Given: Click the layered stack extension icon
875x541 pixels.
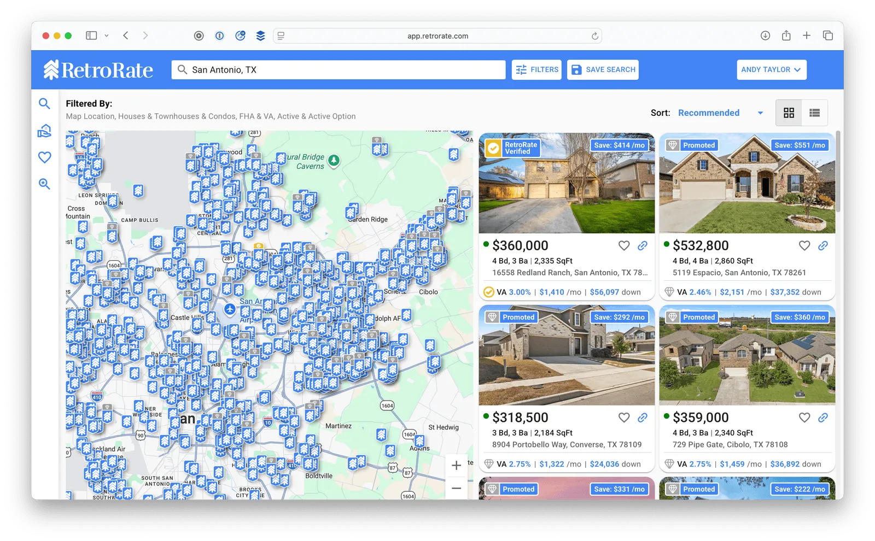Looking at the screenshot, I should 260,36.
